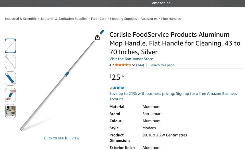Click the share icon above the product image
The height and width of the screenshot is (150, 245).
pyautogui.click(x=97, y=37)
